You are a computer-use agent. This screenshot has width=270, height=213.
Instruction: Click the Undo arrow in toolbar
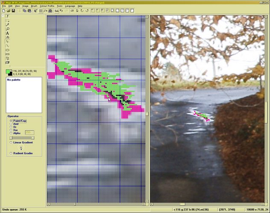pos(61,11)
